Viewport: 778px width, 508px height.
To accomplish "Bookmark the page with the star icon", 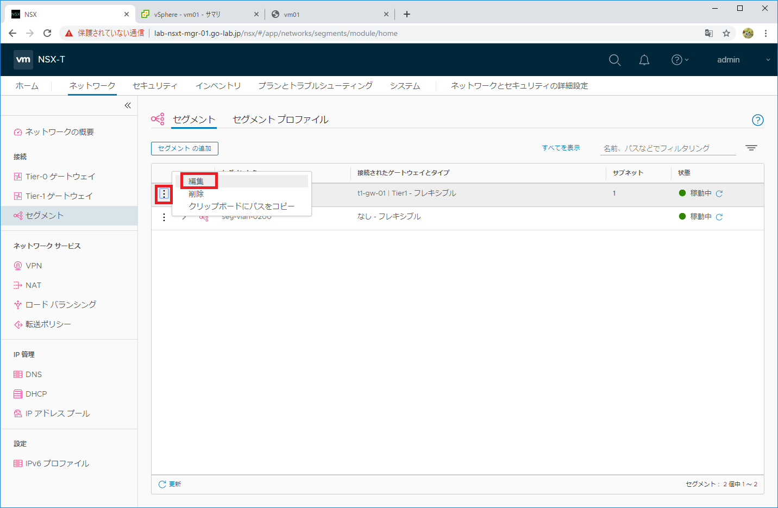I will (726, 33).
